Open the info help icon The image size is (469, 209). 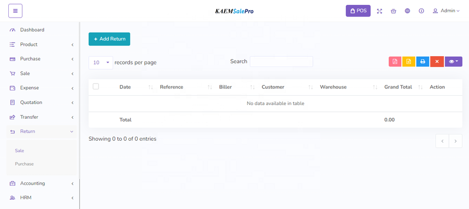click(421, 11)
